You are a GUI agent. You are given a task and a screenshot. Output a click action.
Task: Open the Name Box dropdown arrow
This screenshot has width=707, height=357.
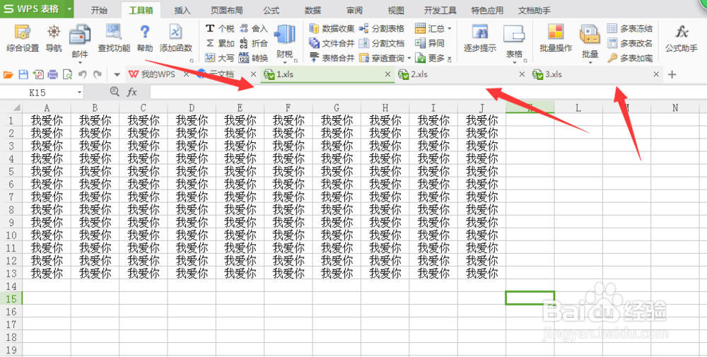point(79,93)
